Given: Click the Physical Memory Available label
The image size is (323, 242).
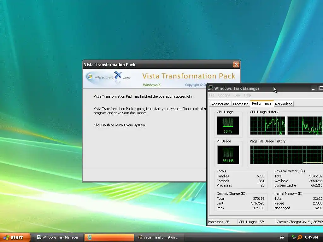Looking at the screenshot, I should (x=281, y=181).
